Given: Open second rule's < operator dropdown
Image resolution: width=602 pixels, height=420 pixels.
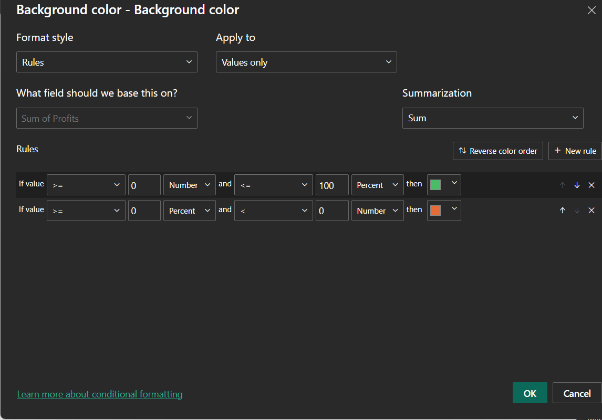Looking at the screenshot, I should (273, 211).
